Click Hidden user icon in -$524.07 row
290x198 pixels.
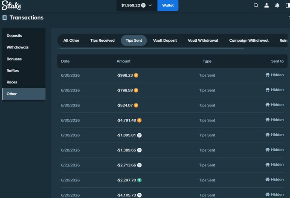(x=267, y=105)
